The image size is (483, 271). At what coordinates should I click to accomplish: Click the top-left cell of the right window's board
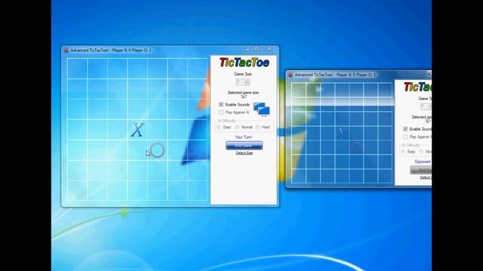pyautogui.click(x=299, y=90)
